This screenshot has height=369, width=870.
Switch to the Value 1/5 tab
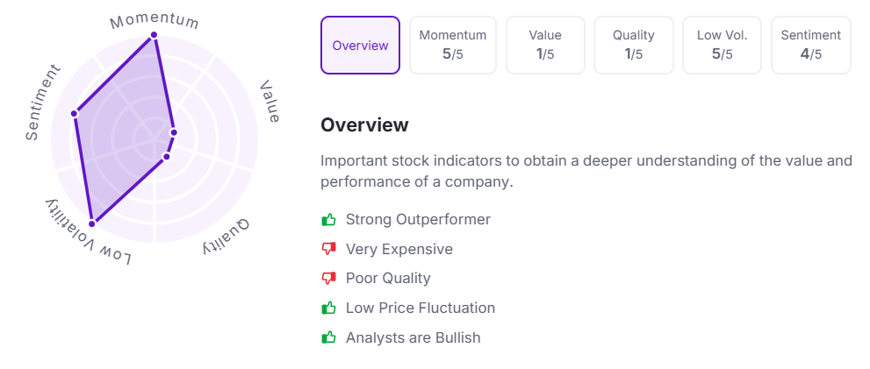(x=545, y=45)
